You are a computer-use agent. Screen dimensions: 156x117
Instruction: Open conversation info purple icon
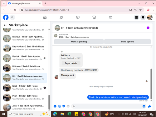point(148,28)
